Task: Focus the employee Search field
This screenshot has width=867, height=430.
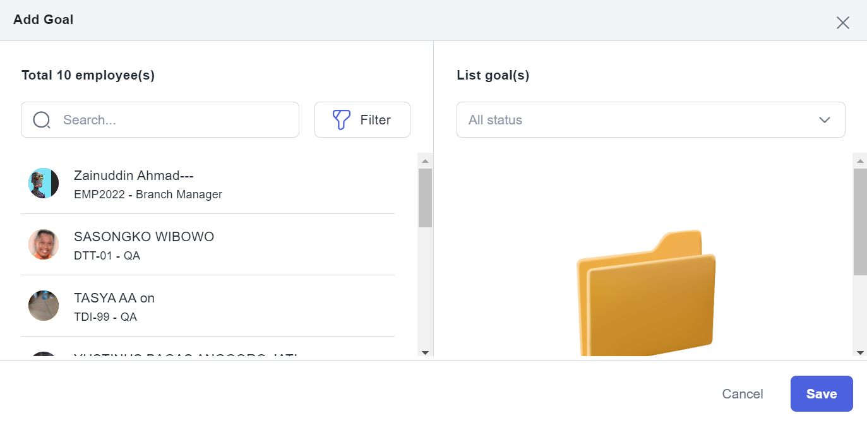Action: click(x=177, y=120)
